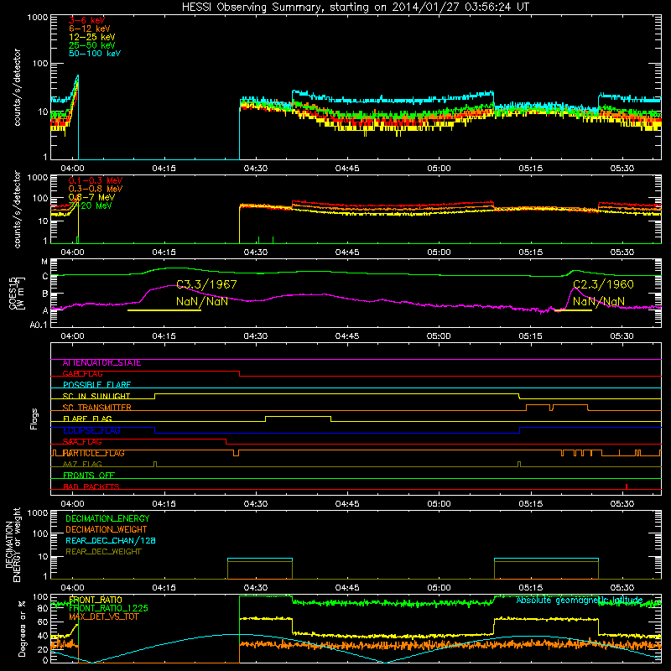Click the 'Degrees or %' axis label
Image resolution: width=671 pixels, height=671 pixels.
click(x=22, y=629)
